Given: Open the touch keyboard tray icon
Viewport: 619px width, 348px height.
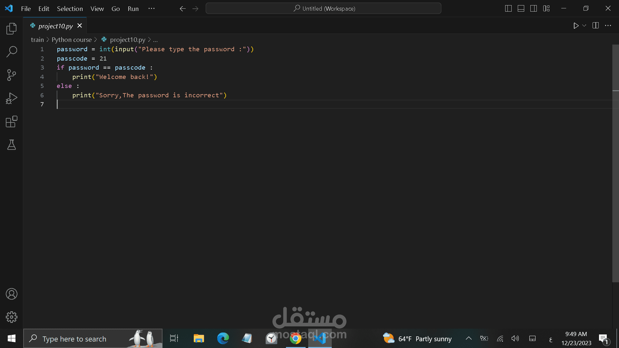Looking at the screenshot, I should pos(532,338).
